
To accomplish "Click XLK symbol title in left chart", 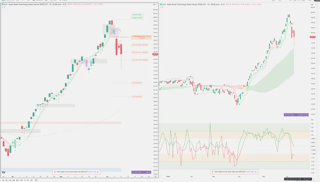I will click(x=33, y=5).
